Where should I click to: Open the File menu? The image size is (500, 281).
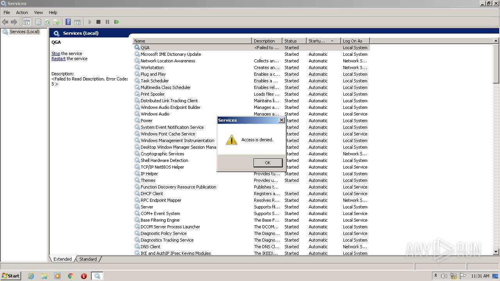pos(7,12)
